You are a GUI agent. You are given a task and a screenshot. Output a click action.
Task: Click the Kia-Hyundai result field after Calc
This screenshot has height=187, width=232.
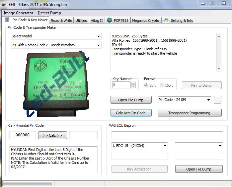tap(83, 135)
